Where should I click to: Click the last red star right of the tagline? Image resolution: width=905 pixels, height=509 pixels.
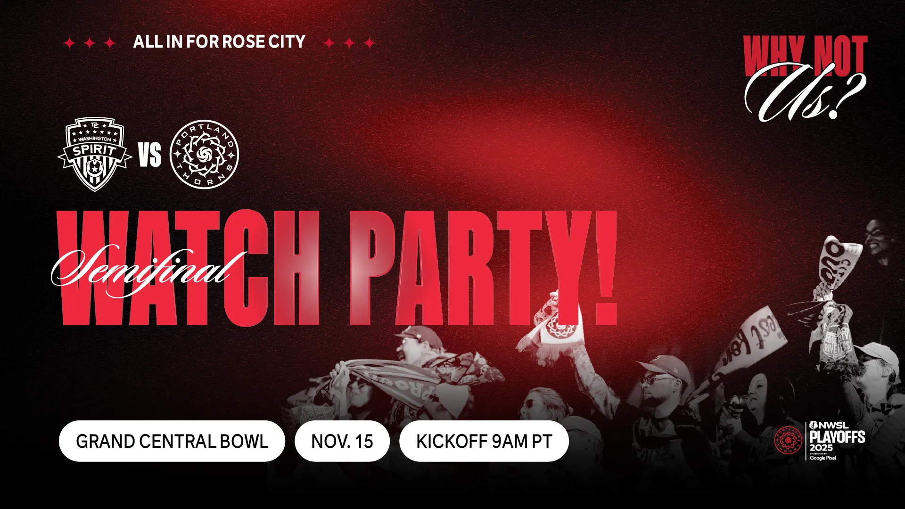pyautogui.click(x=370, y=43)
